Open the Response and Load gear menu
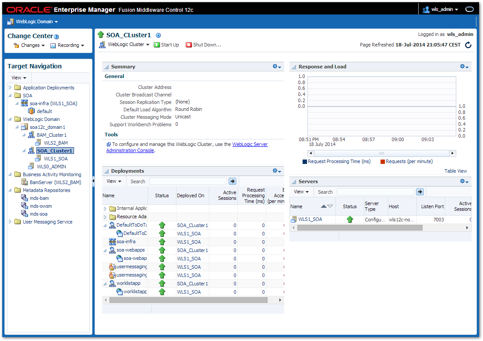The height and width of the screenshot is (341, 483). pos(464,67)
